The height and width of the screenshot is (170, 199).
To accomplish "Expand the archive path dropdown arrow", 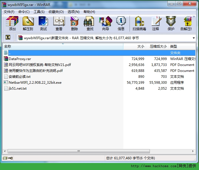I will coord(194,38).
